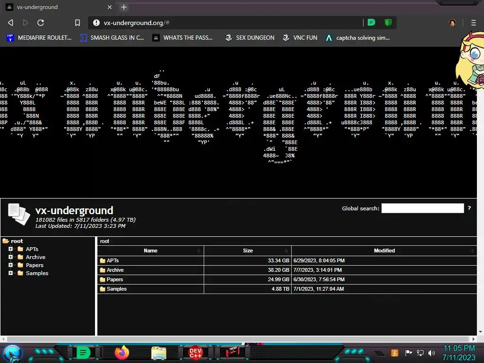Open Papers folder in file table
The height and width of the screenshot is (363, 484).
pos(114,279)
